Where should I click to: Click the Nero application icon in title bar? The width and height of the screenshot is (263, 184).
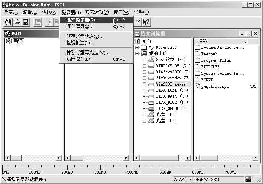tap(5, 5)
